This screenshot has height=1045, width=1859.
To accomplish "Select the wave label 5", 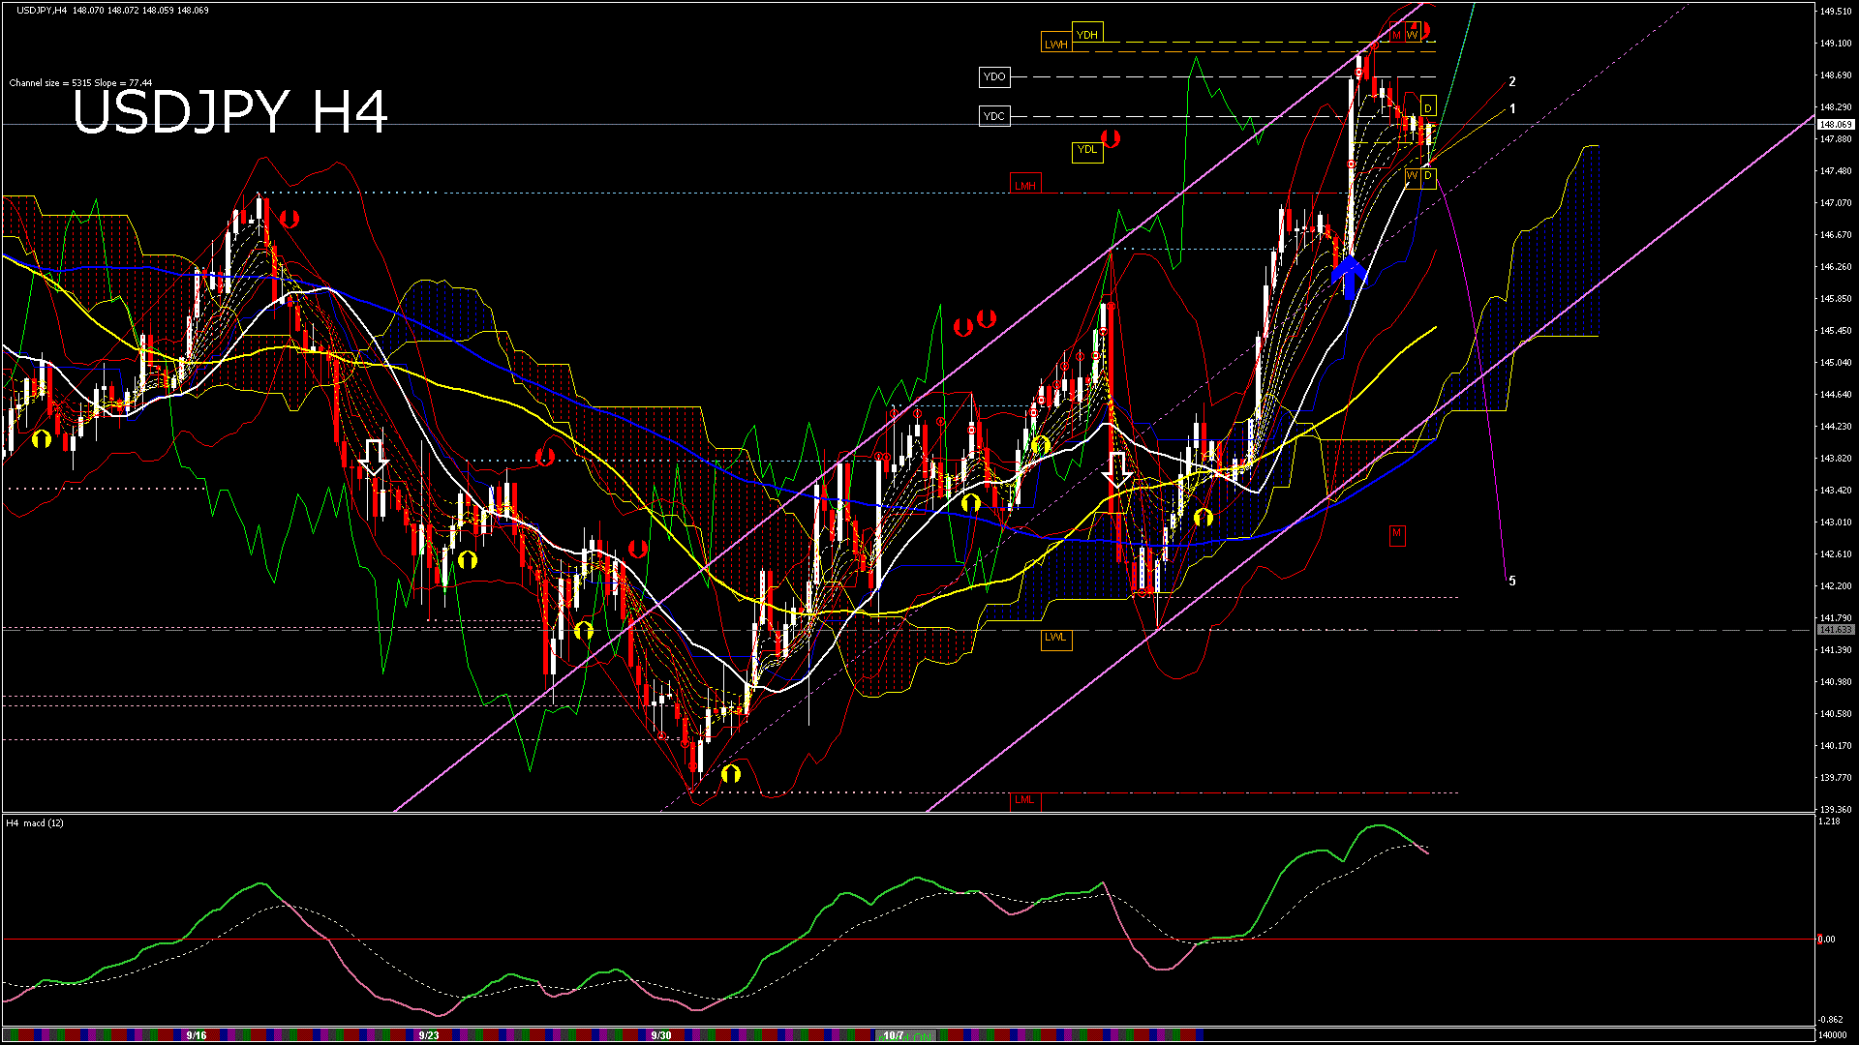I will click(x=1512, y=582).
